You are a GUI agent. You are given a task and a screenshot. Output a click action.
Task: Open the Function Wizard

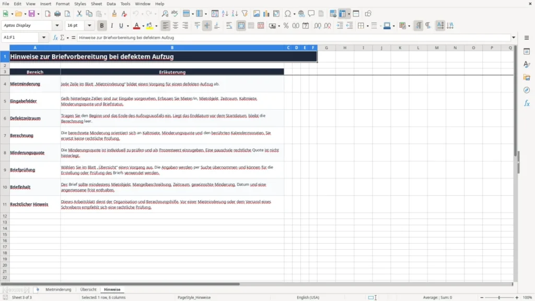[55, 38]
